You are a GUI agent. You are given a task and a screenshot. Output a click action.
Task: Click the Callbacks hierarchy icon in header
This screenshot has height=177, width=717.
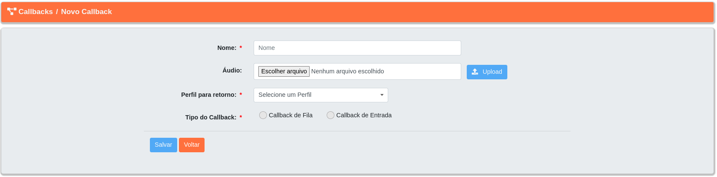(x=12, y=12)
